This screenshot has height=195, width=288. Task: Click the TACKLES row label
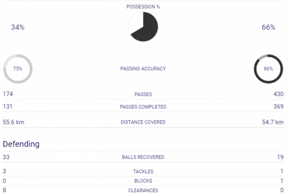click(x=143, y=172)
